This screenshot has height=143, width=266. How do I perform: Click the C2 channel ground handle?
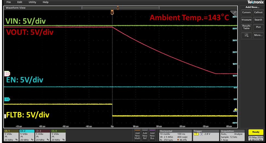pos(7,99)
